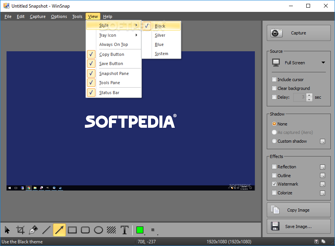Click the Delay seconds input field
The height and width of the screenshot is (246, 335).
pyautogui.click(x=300, y=97)
